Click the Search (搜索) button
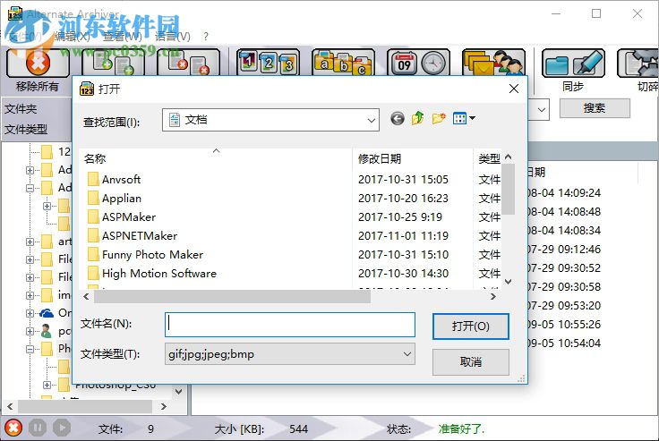The width and height of the screenshot is (659, 441). pyautogui.click(x=595, y=108)
